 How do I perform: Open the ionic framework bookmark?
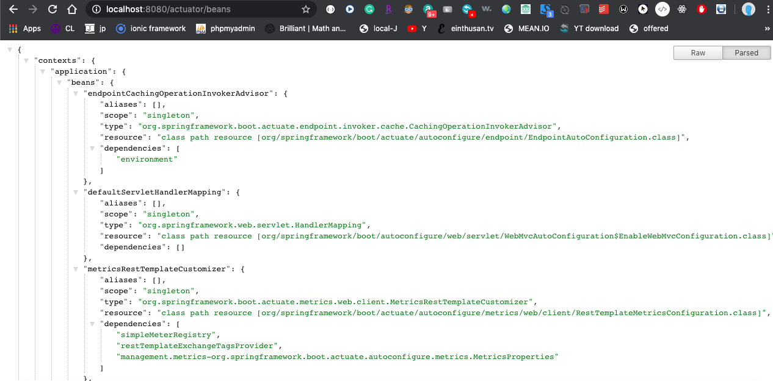coord(151,29)
